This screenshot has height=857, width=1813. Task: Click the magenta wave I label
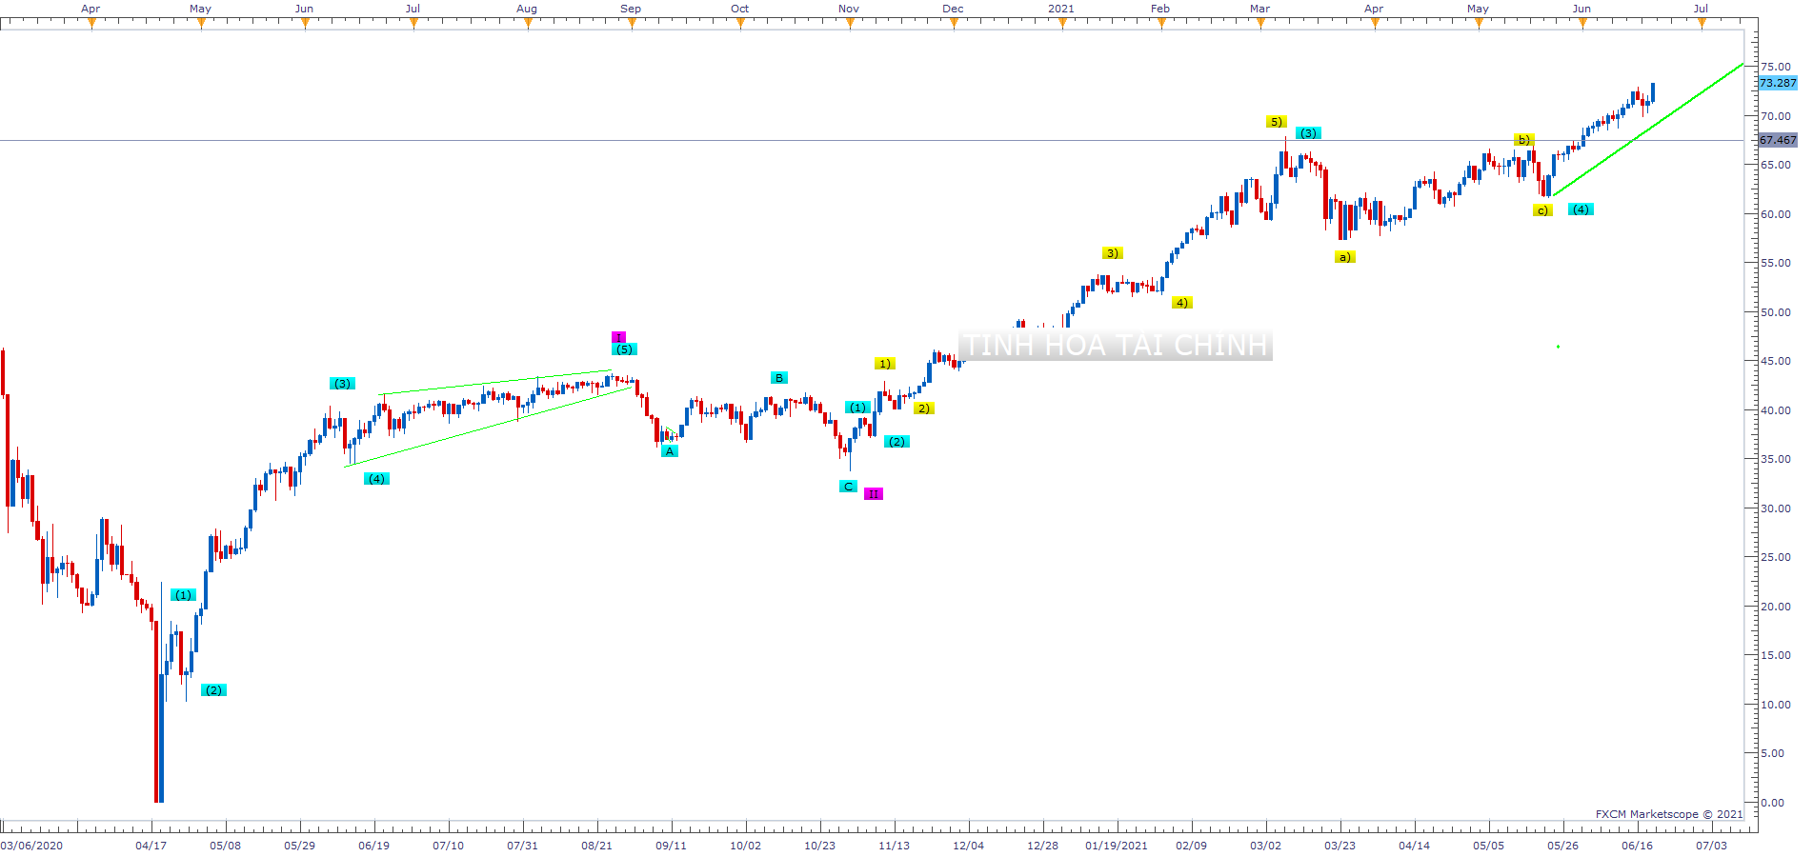click(x=618, y=337)
